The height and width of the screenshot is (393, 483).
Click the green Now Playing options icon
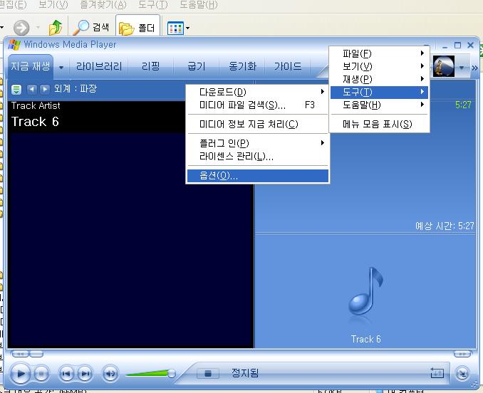(16, 89)
